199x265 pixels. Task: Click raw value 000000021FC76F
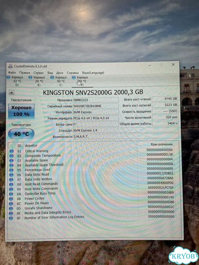pyautogui.click(x=161, y=188)
